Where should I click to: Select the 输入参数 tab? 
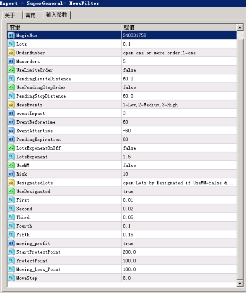tap(56, 15)
